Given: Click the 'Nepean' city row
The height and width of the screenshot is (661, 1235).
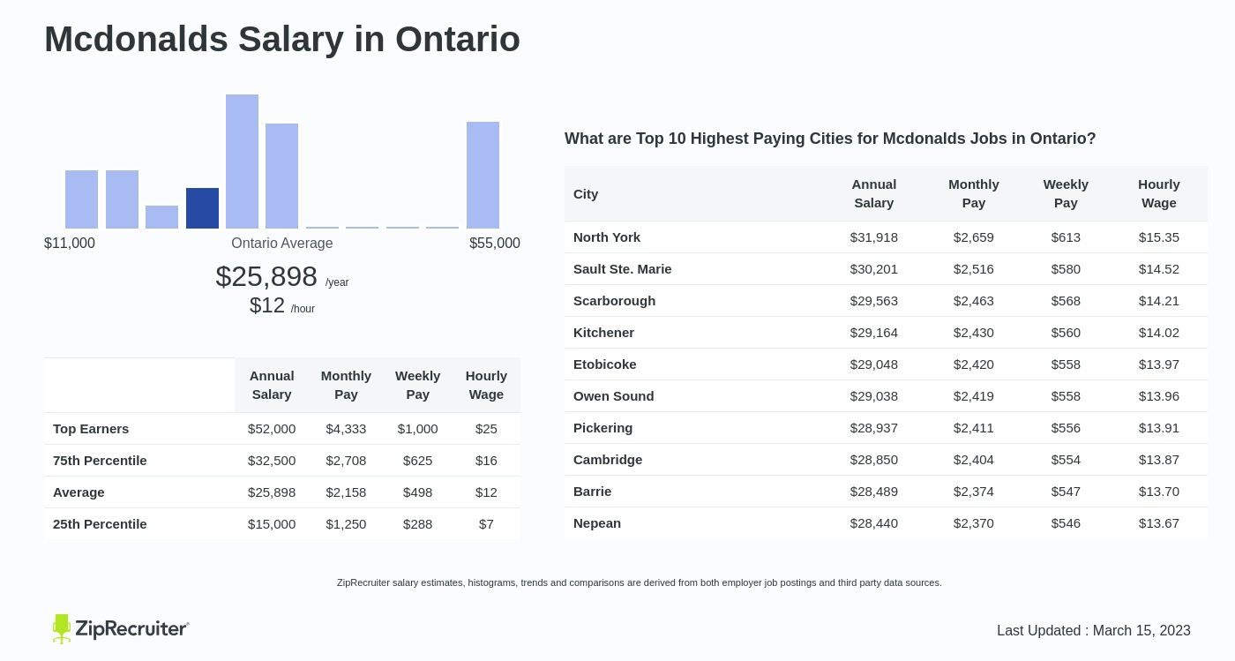Looking at the screenshot, I should [x=887, y=523].
